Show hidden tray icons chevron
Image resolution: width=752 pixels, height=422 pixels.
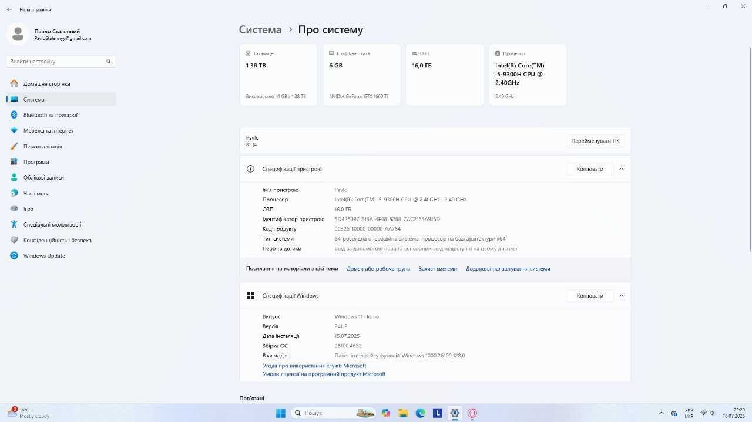[662, 413]
